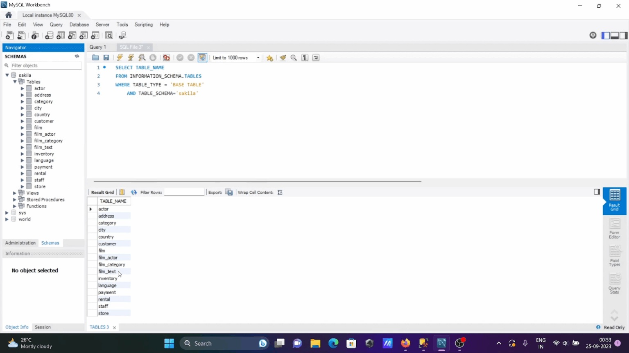Expand the customer table node

23,121
